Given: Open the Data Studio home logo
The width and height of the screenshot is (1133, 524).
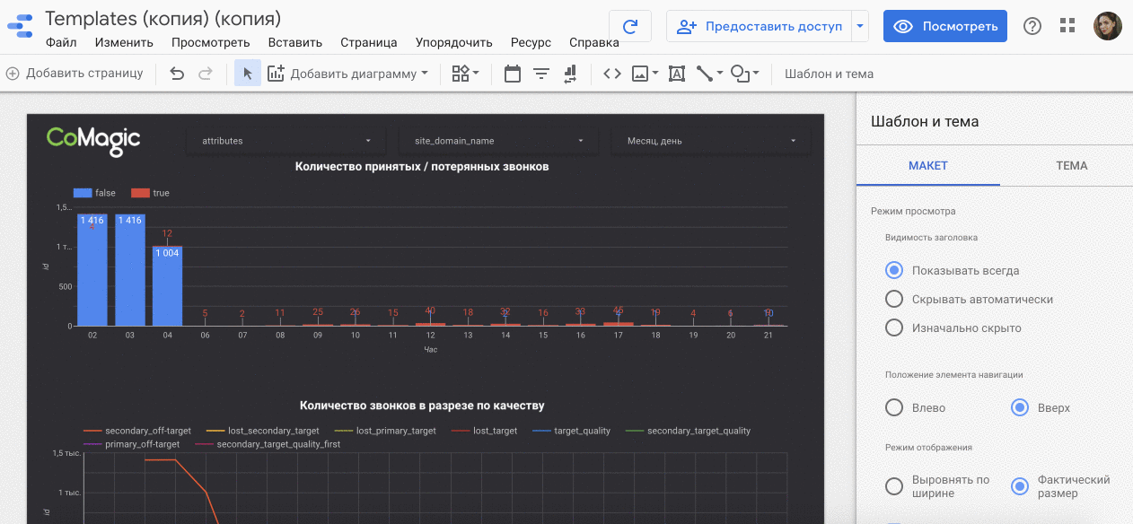Looking at the screenshot, I should pos(20,26).
